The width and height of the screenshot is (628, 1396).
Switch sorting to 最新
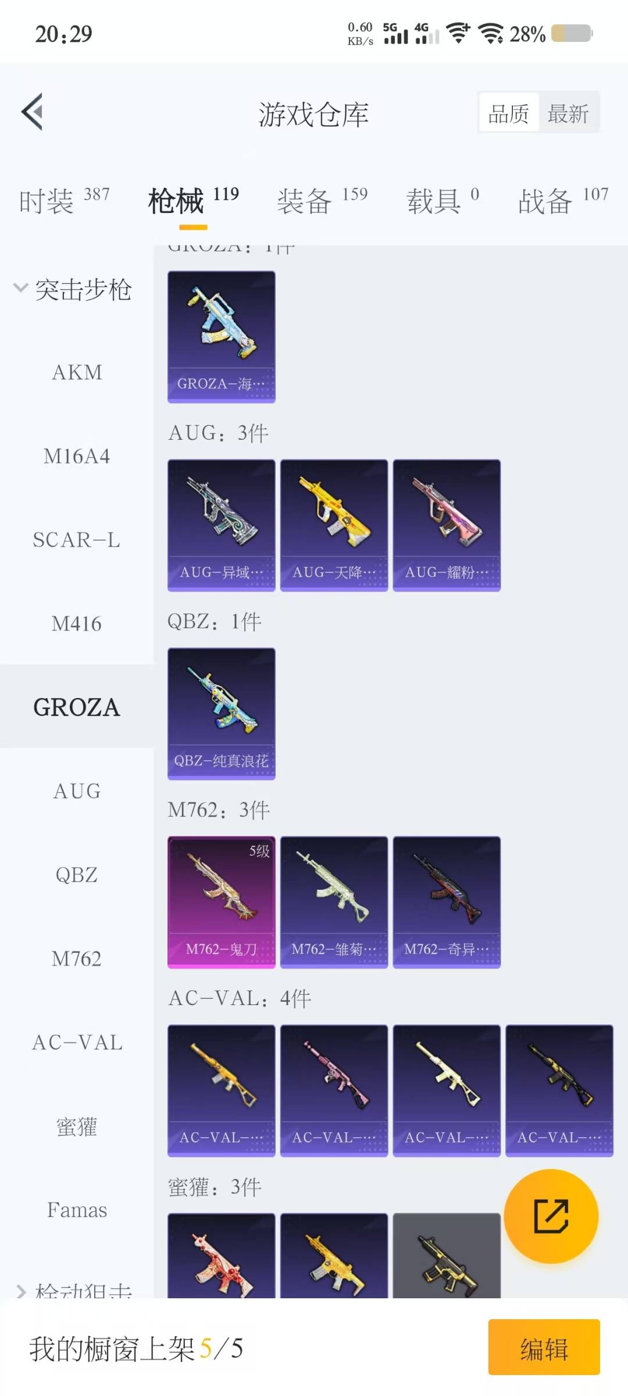(568, 113)
